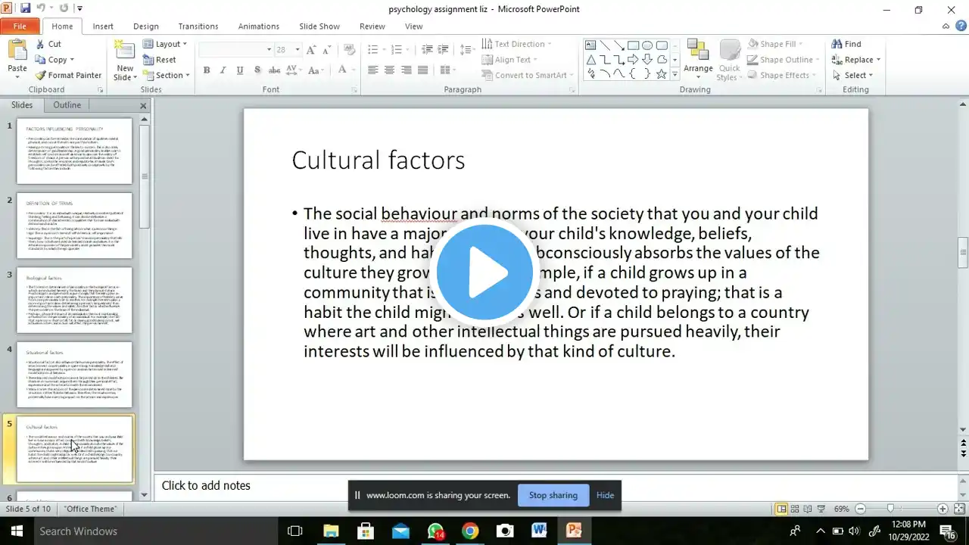The width and height of the screenshot is (969, 545).
Task: Open the Section dropdown menu
Action: 168,75
